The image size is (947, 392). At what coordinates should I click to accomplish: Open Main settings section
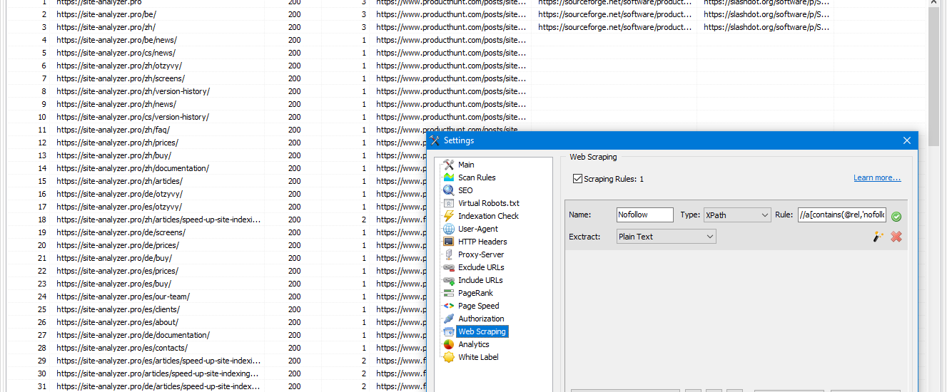coord(466,165)
